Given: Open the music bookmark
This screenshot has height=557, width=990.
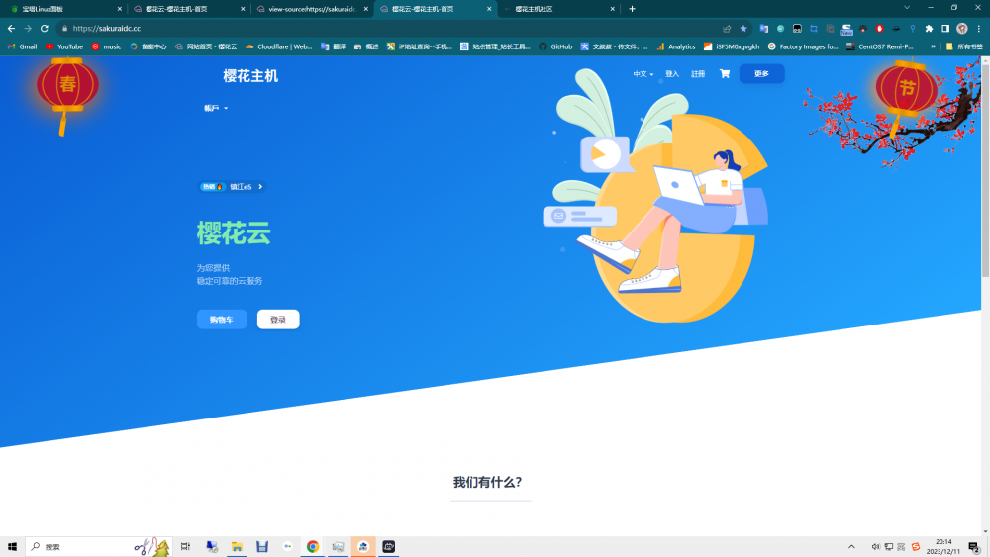Looking at the screenshot, I should [106, 46].
